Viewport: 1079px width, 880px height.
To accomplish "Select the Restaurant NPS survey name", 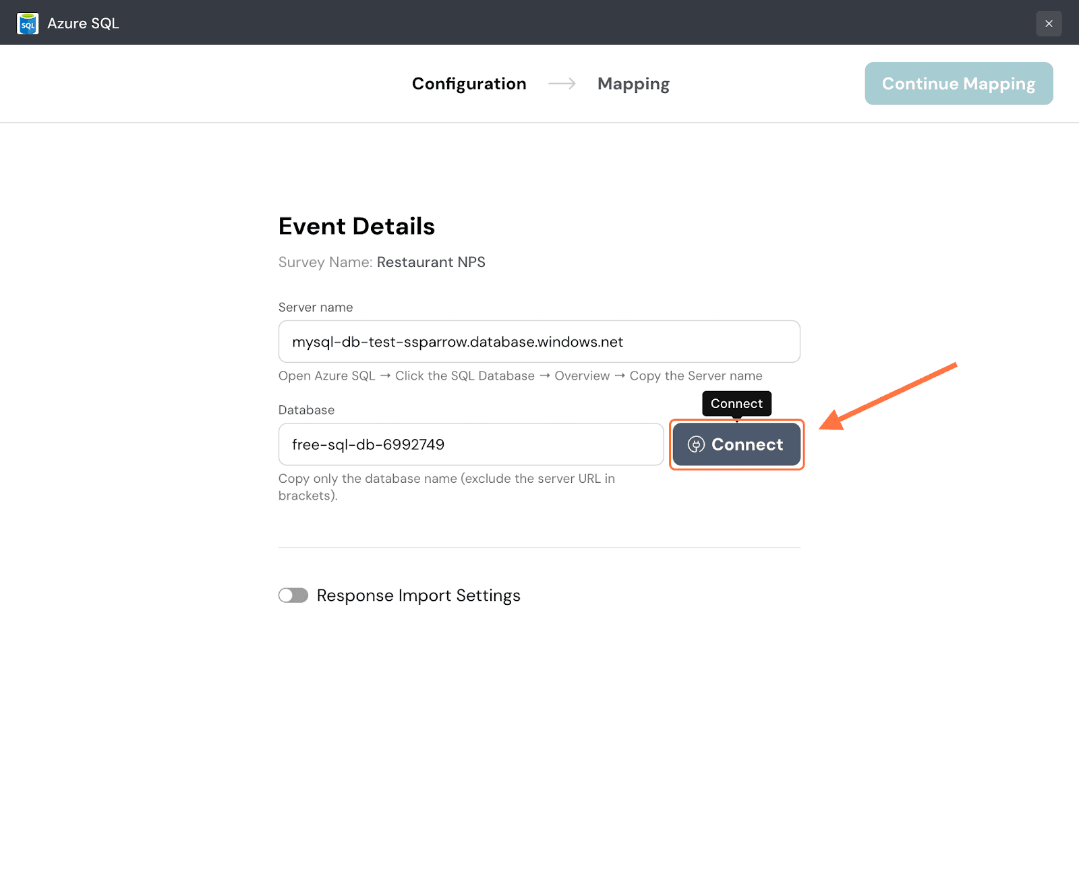I will tap(431, 262).
